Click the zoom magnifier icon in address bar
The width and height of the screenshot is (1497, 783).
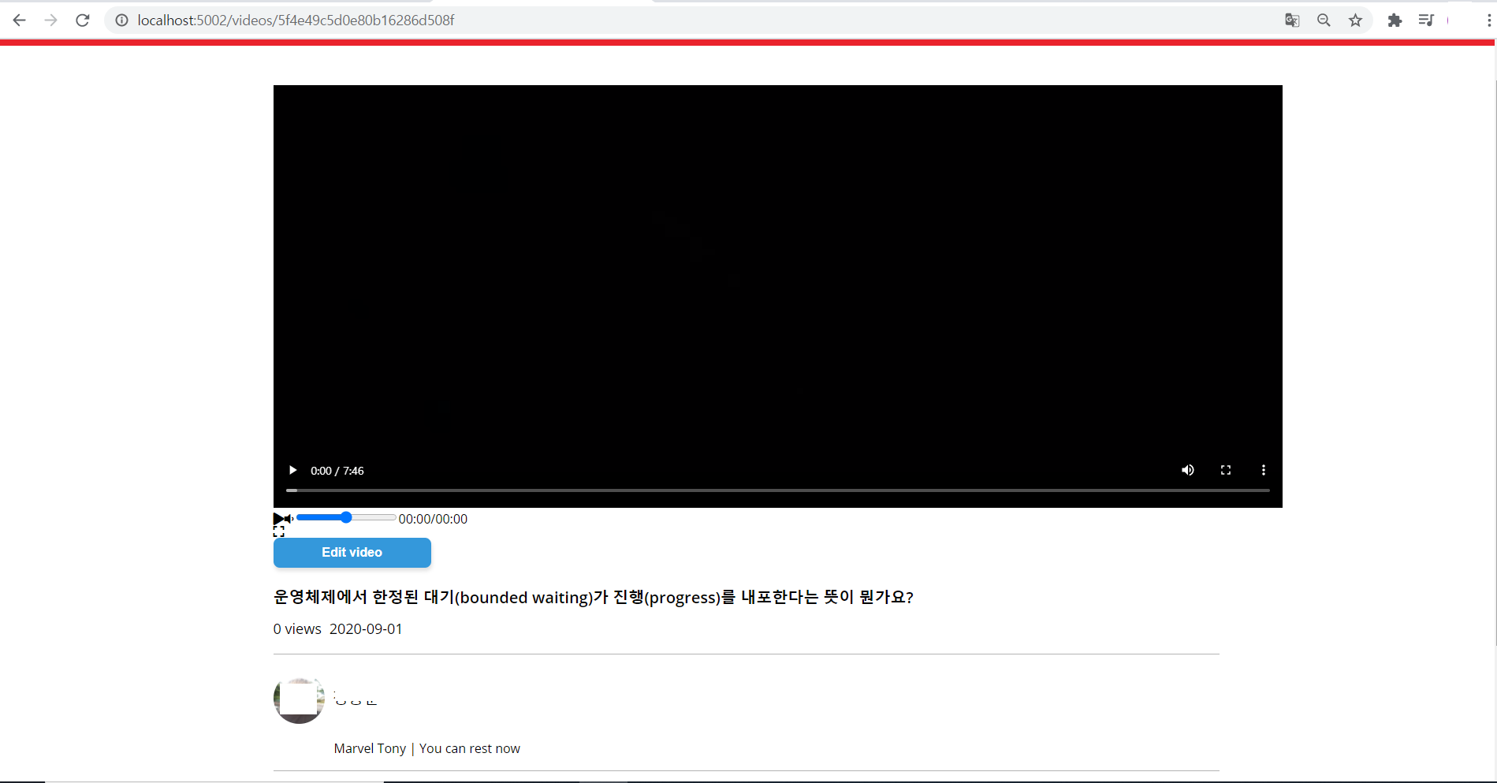point(1324,21)
